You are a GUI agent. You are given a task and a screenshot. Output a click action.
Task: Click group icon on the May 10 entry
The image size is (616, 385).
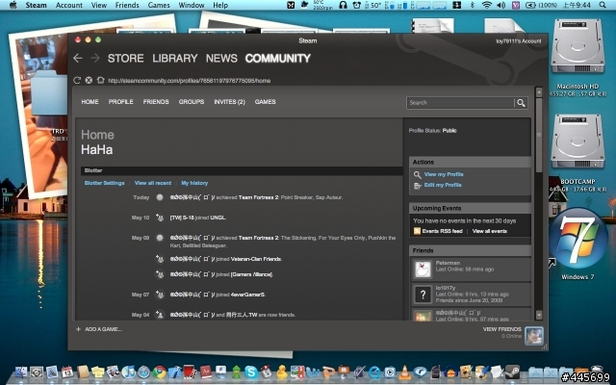pyautogui.click(x=160, y=218)
